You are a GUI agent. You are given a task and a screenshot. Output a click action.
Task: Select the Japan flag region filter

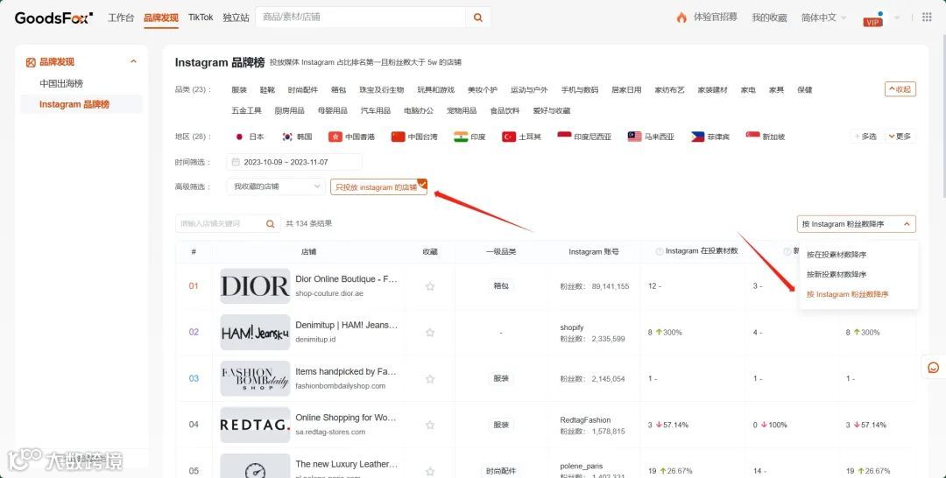(x=239, y=137)
